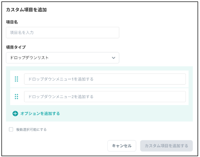
Task: Click the カスタム項目を追加する button
Action: 166,146
